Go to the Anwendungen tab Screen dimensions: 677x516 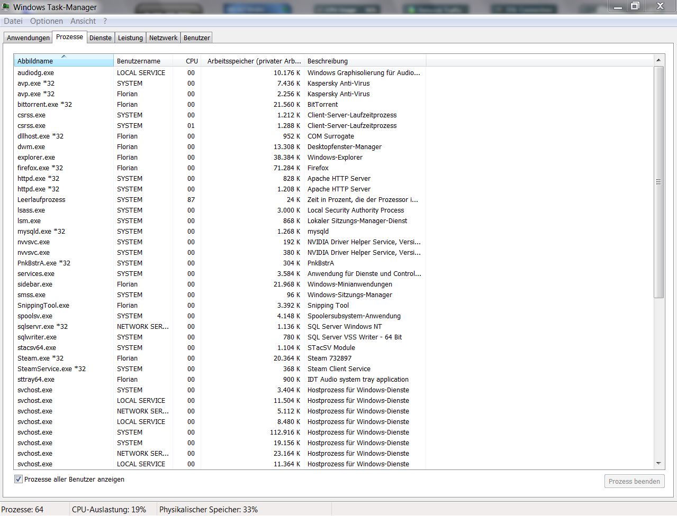click(28, 38)
